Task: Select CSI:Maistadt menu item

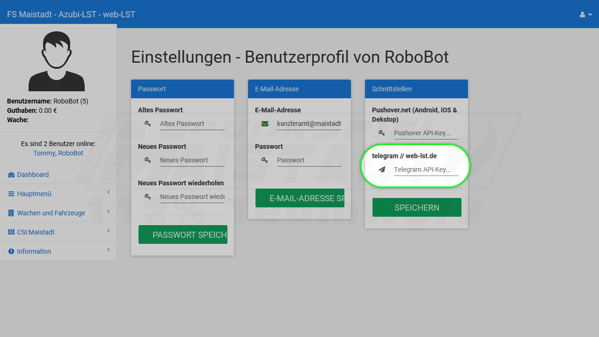Action: coord(58,232)
